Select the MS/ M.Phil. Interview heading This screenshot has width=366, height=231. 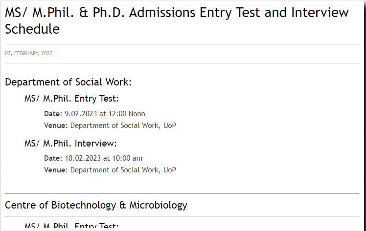coord(70,143)
